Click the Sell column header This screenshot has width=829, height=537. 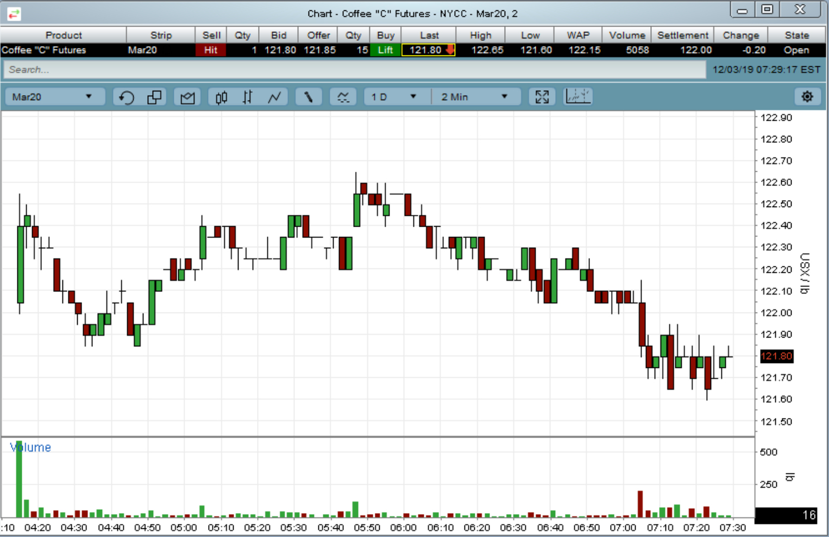[x=211, y=35]
